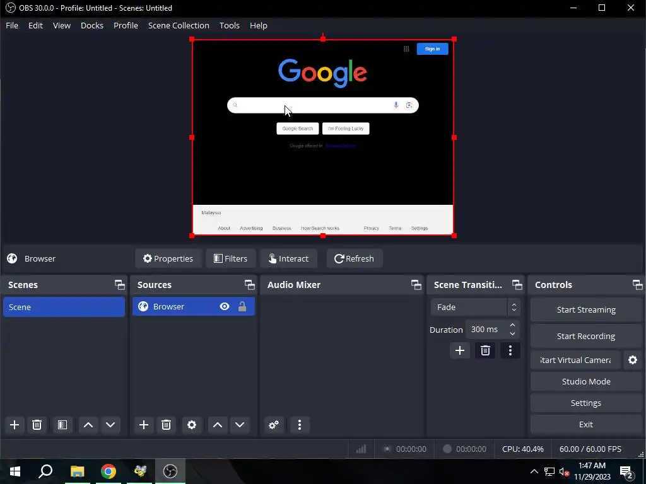Open the Tools menu

tap(230, 25)
